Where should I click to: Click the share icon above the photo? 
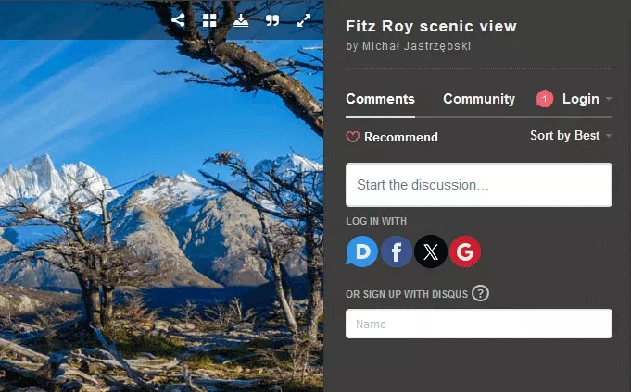(x=178, y=20)
